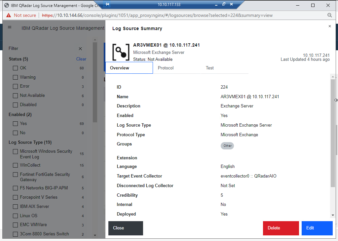Click the log source type icon
Image resolution: width=338 pixels, height=241 pixels.
pyautogui.click(x=121, y=52)
